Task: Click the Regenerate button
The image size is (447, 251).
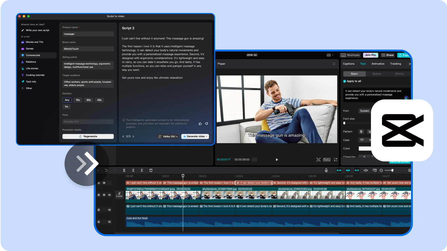Action: coord(88,136)
